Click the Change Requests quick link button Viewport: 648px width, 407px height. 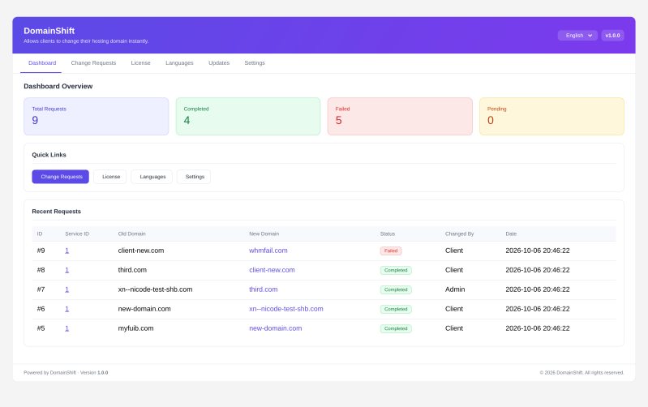click(x=60, y=177)
